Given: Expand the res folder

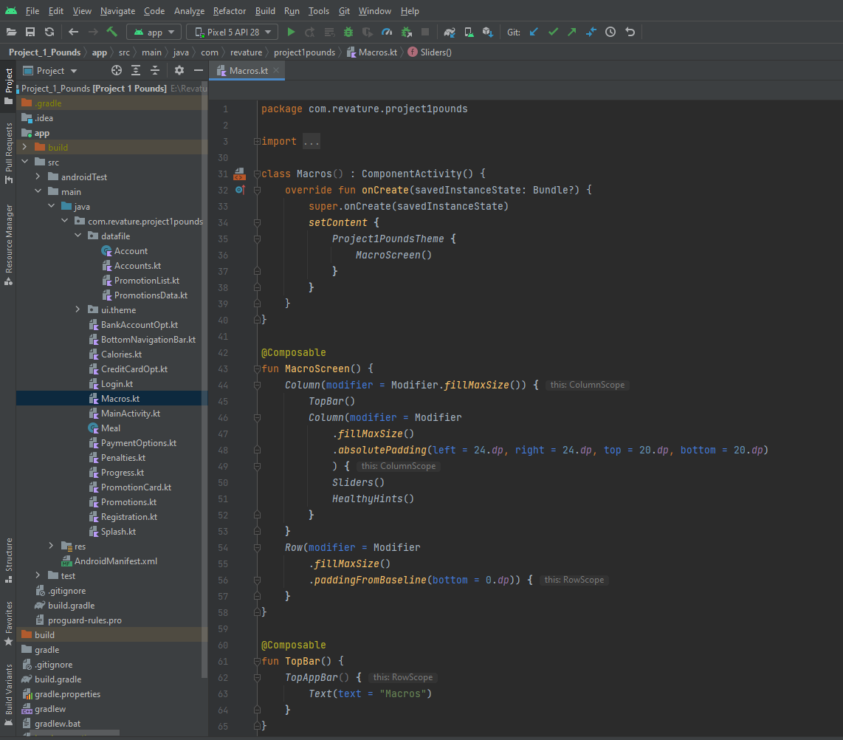Looking at the screenshot, I should [x=51, y=546].
